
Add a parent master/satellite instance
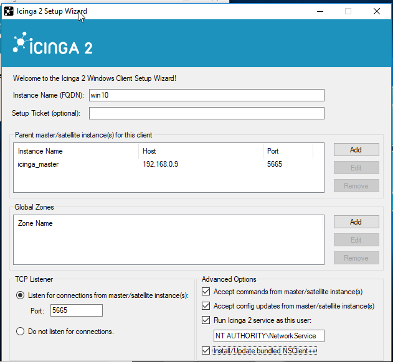click(x=356, y=150)
